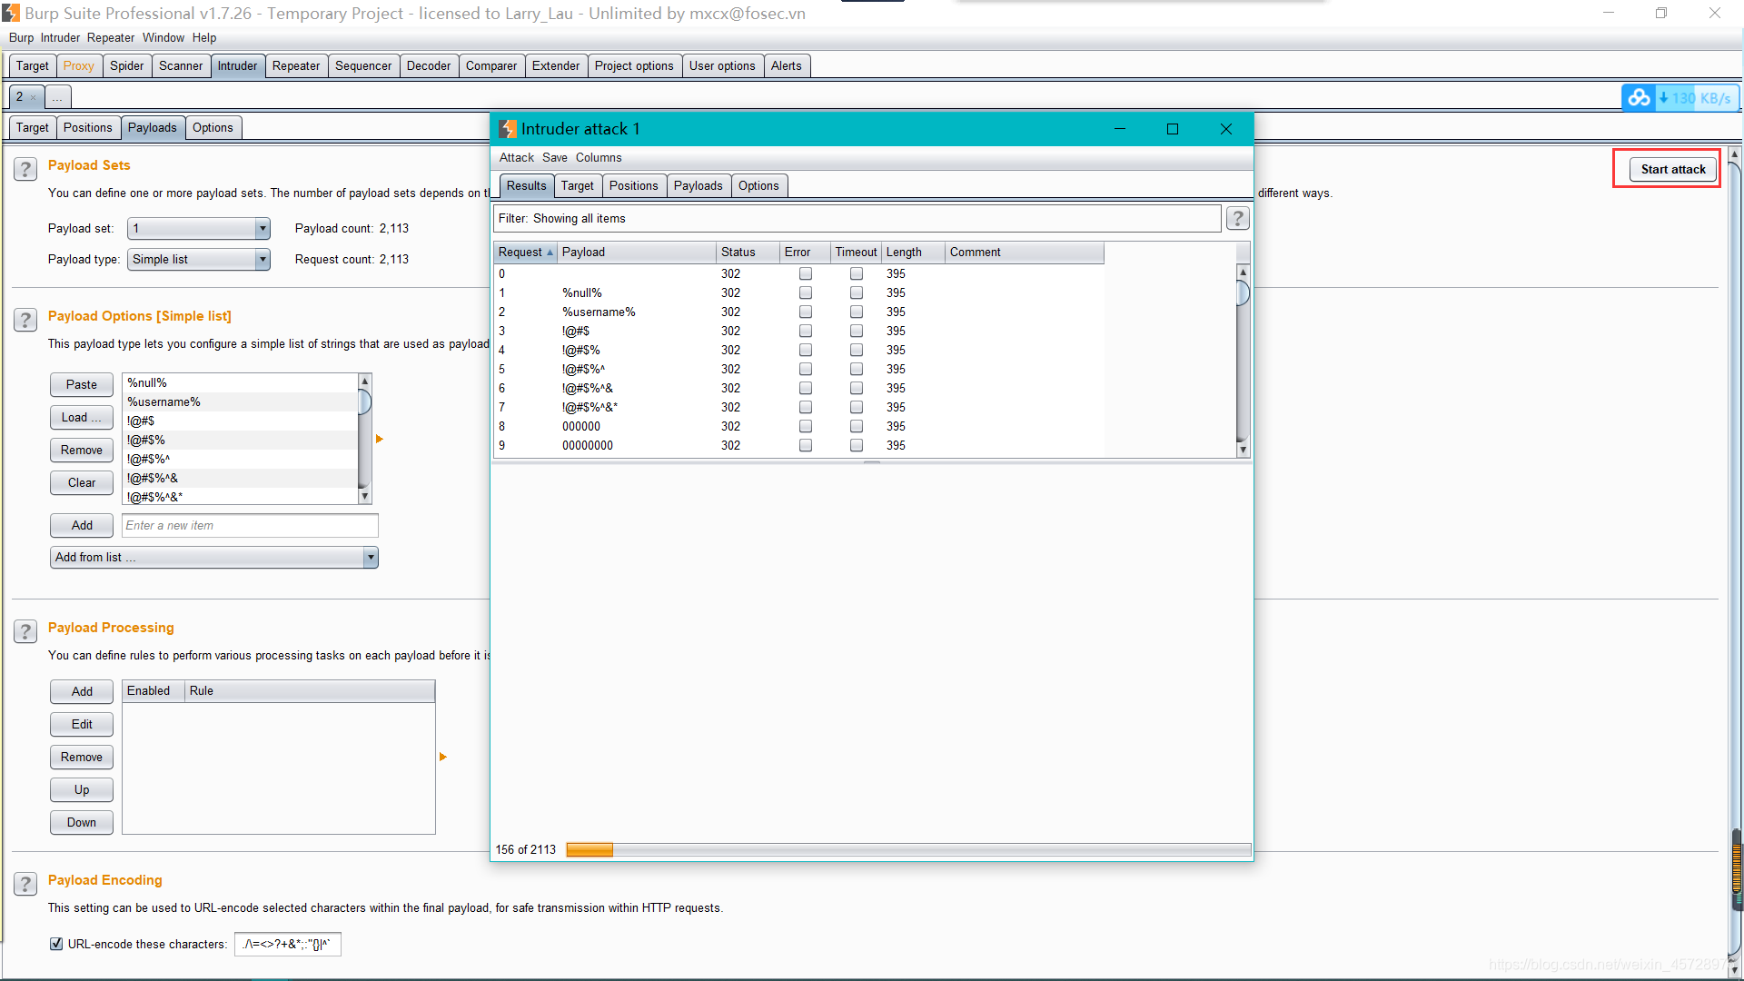Open Payloads tab in the attack window

[x=698, y=185]
